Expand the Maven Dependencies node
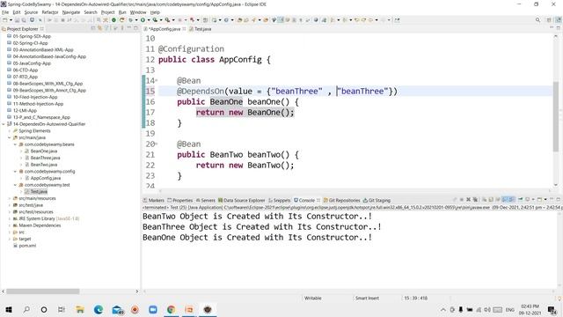The image size is (563, 317). 10,225
